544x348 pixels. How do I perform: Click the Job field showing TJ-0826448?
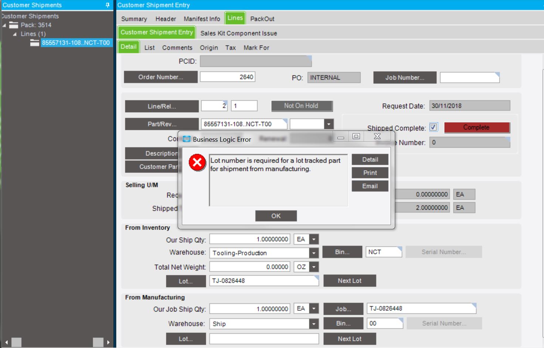click(x=421, y=309)
